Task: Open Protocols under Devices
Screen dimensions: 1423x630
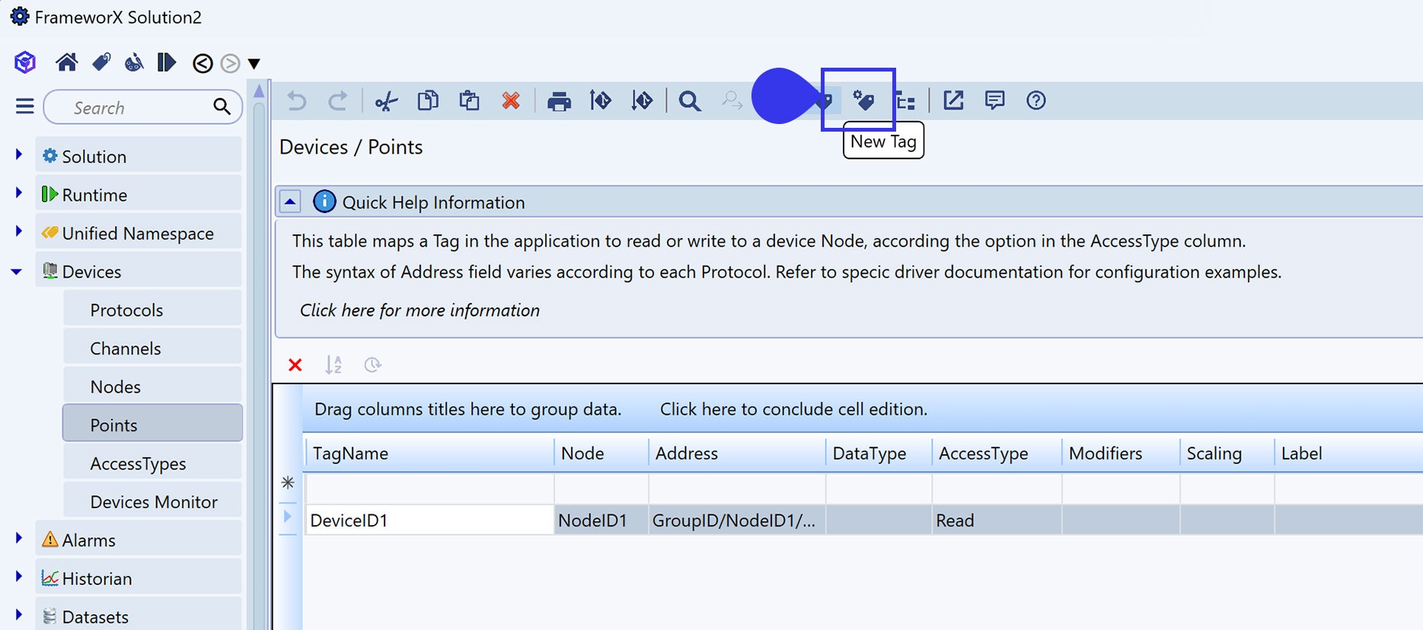Action: pyautogui.click(x=152, y=310)
